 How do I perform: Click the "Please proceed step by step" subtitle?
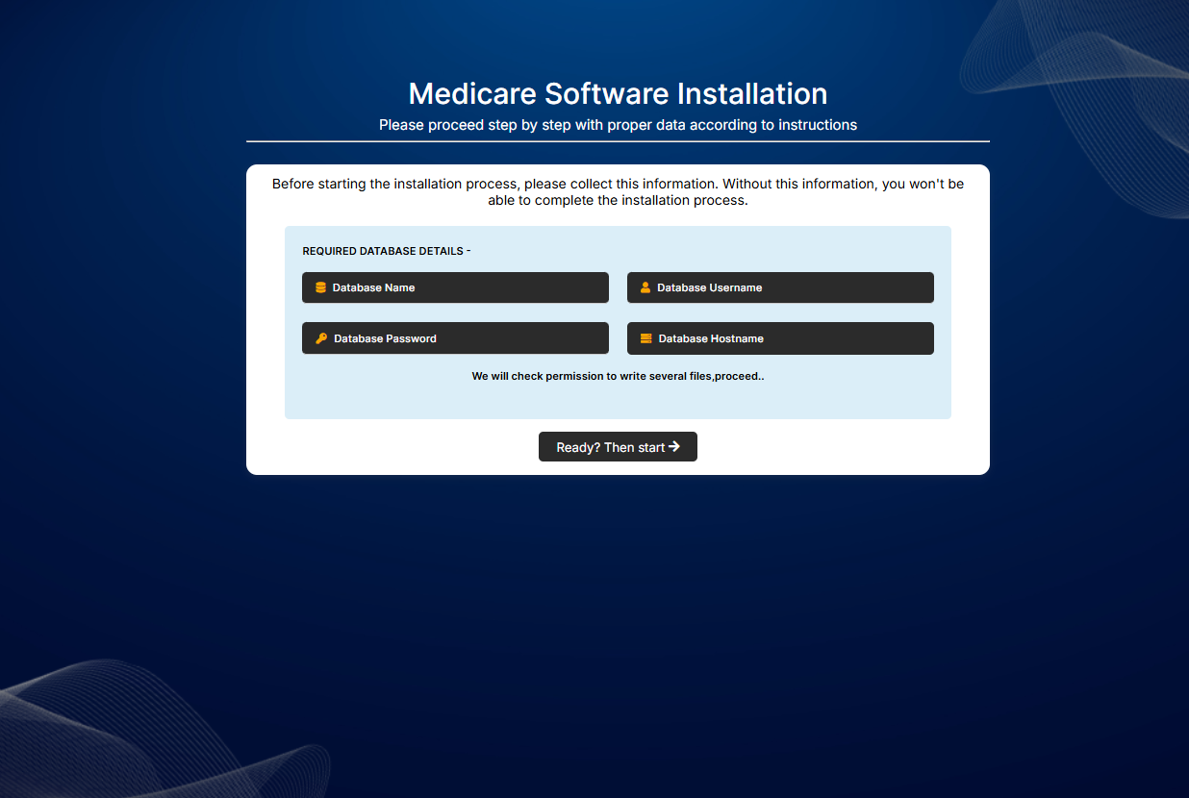click(618, 125)
